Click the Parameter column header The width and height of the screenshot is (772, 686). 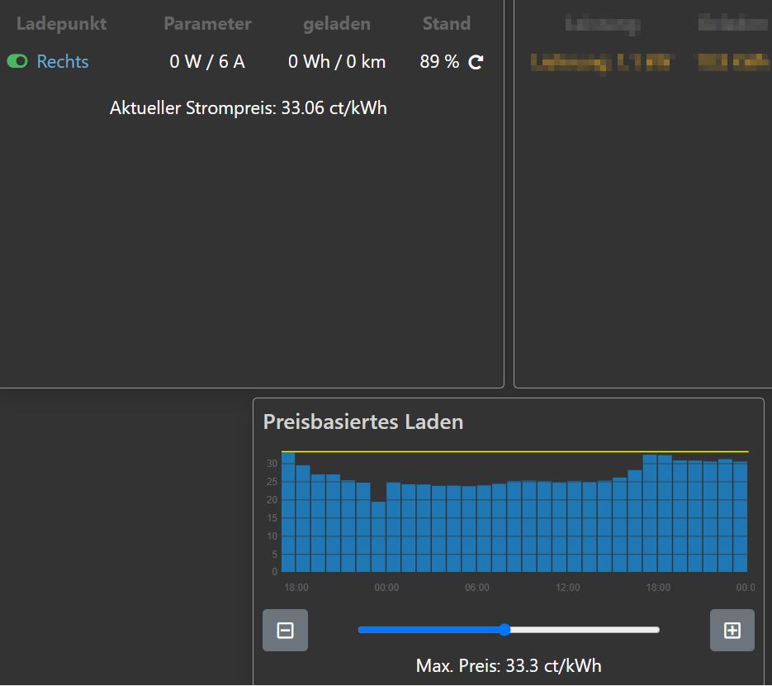[207, 24]
